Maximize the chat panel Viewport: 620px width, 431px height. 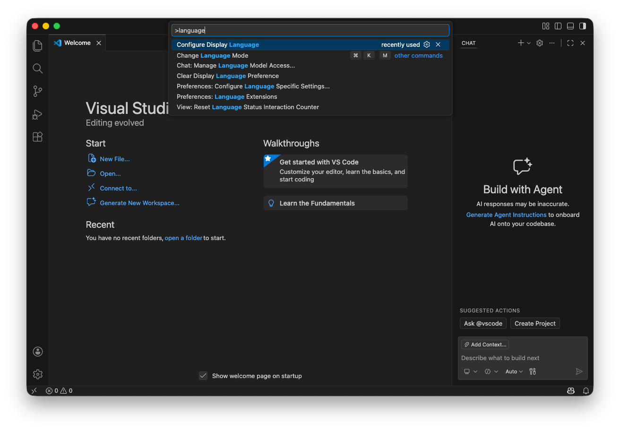(570, 43)
